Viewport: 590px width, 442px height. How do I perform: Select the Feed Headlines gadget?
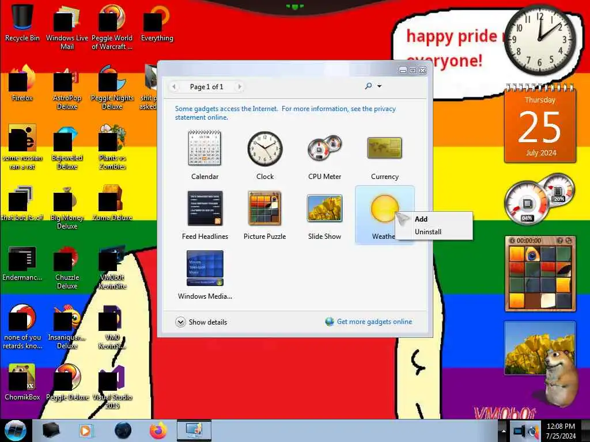pyautogui.click(x=205, y=215)
